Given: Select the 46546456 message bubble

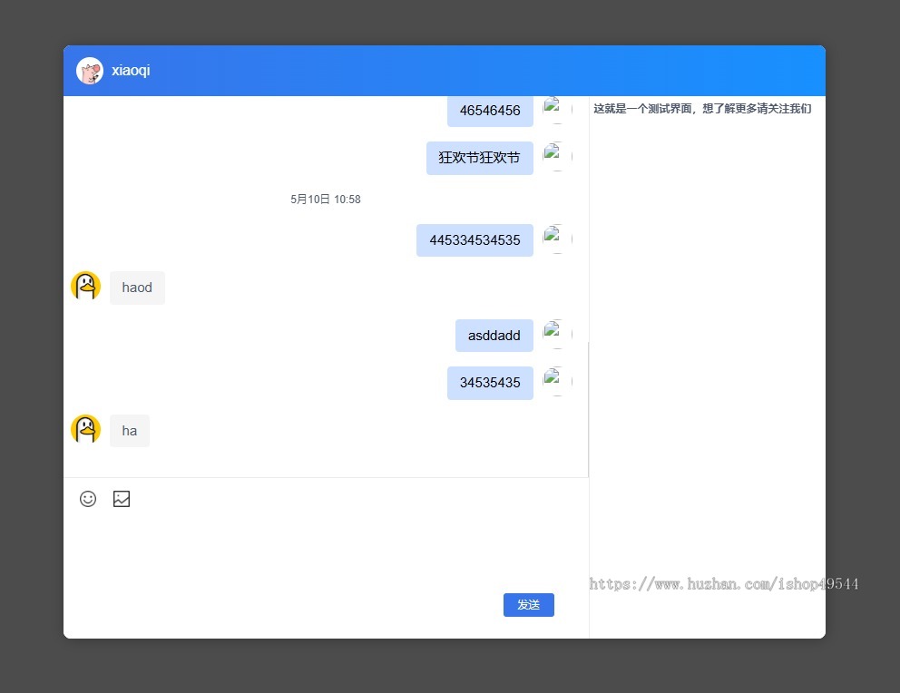Looking at the screenshot, I should pos(490,111).
